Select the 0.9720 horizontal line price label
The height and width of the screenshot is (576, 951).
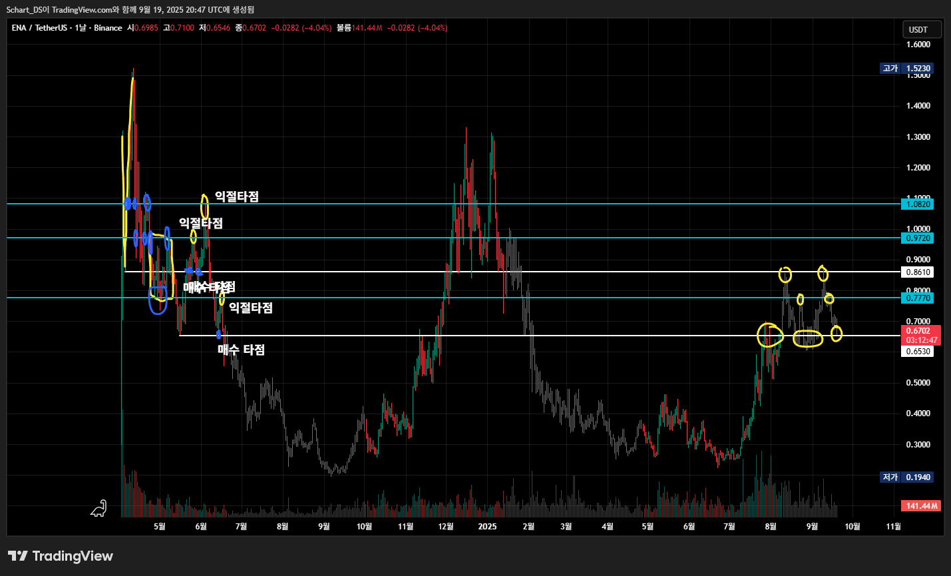tap(918, 238)
